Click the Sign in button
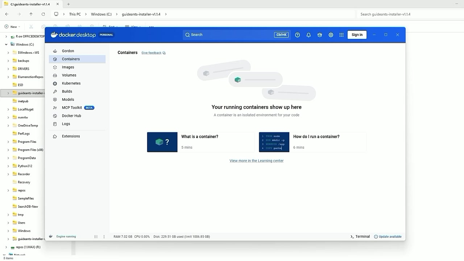Image resolution: width=464 pixels, height=261 pixels. (357, 35)
